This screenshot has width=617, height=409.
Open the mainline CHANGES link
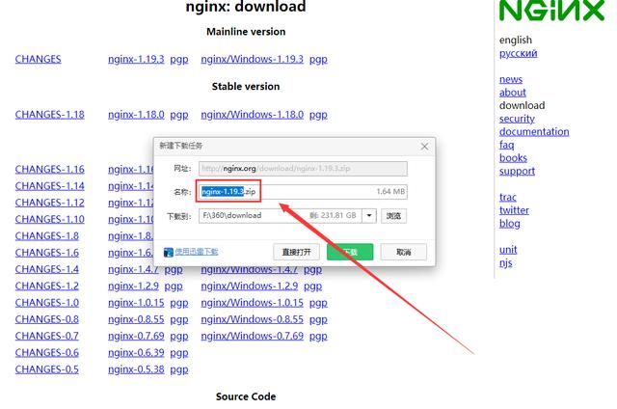39,59
